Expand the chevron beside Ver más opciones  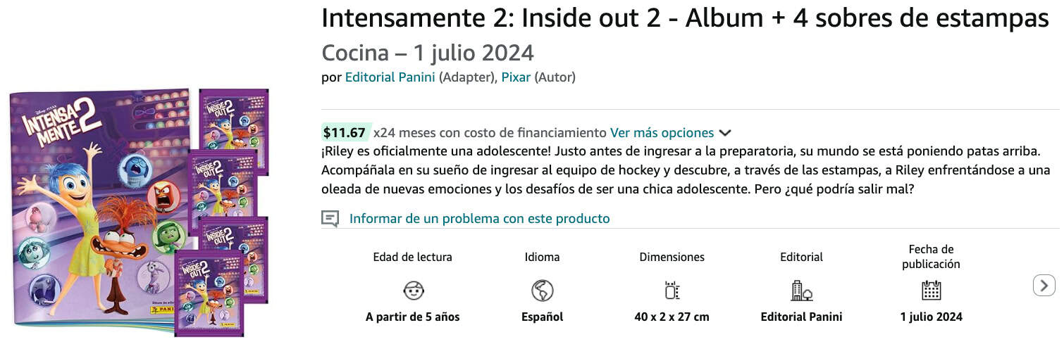point(725,133)
